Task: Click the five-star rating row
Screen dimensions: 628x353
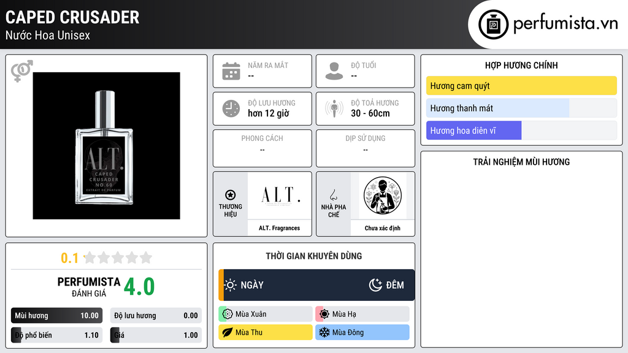Action: (118, 257)
